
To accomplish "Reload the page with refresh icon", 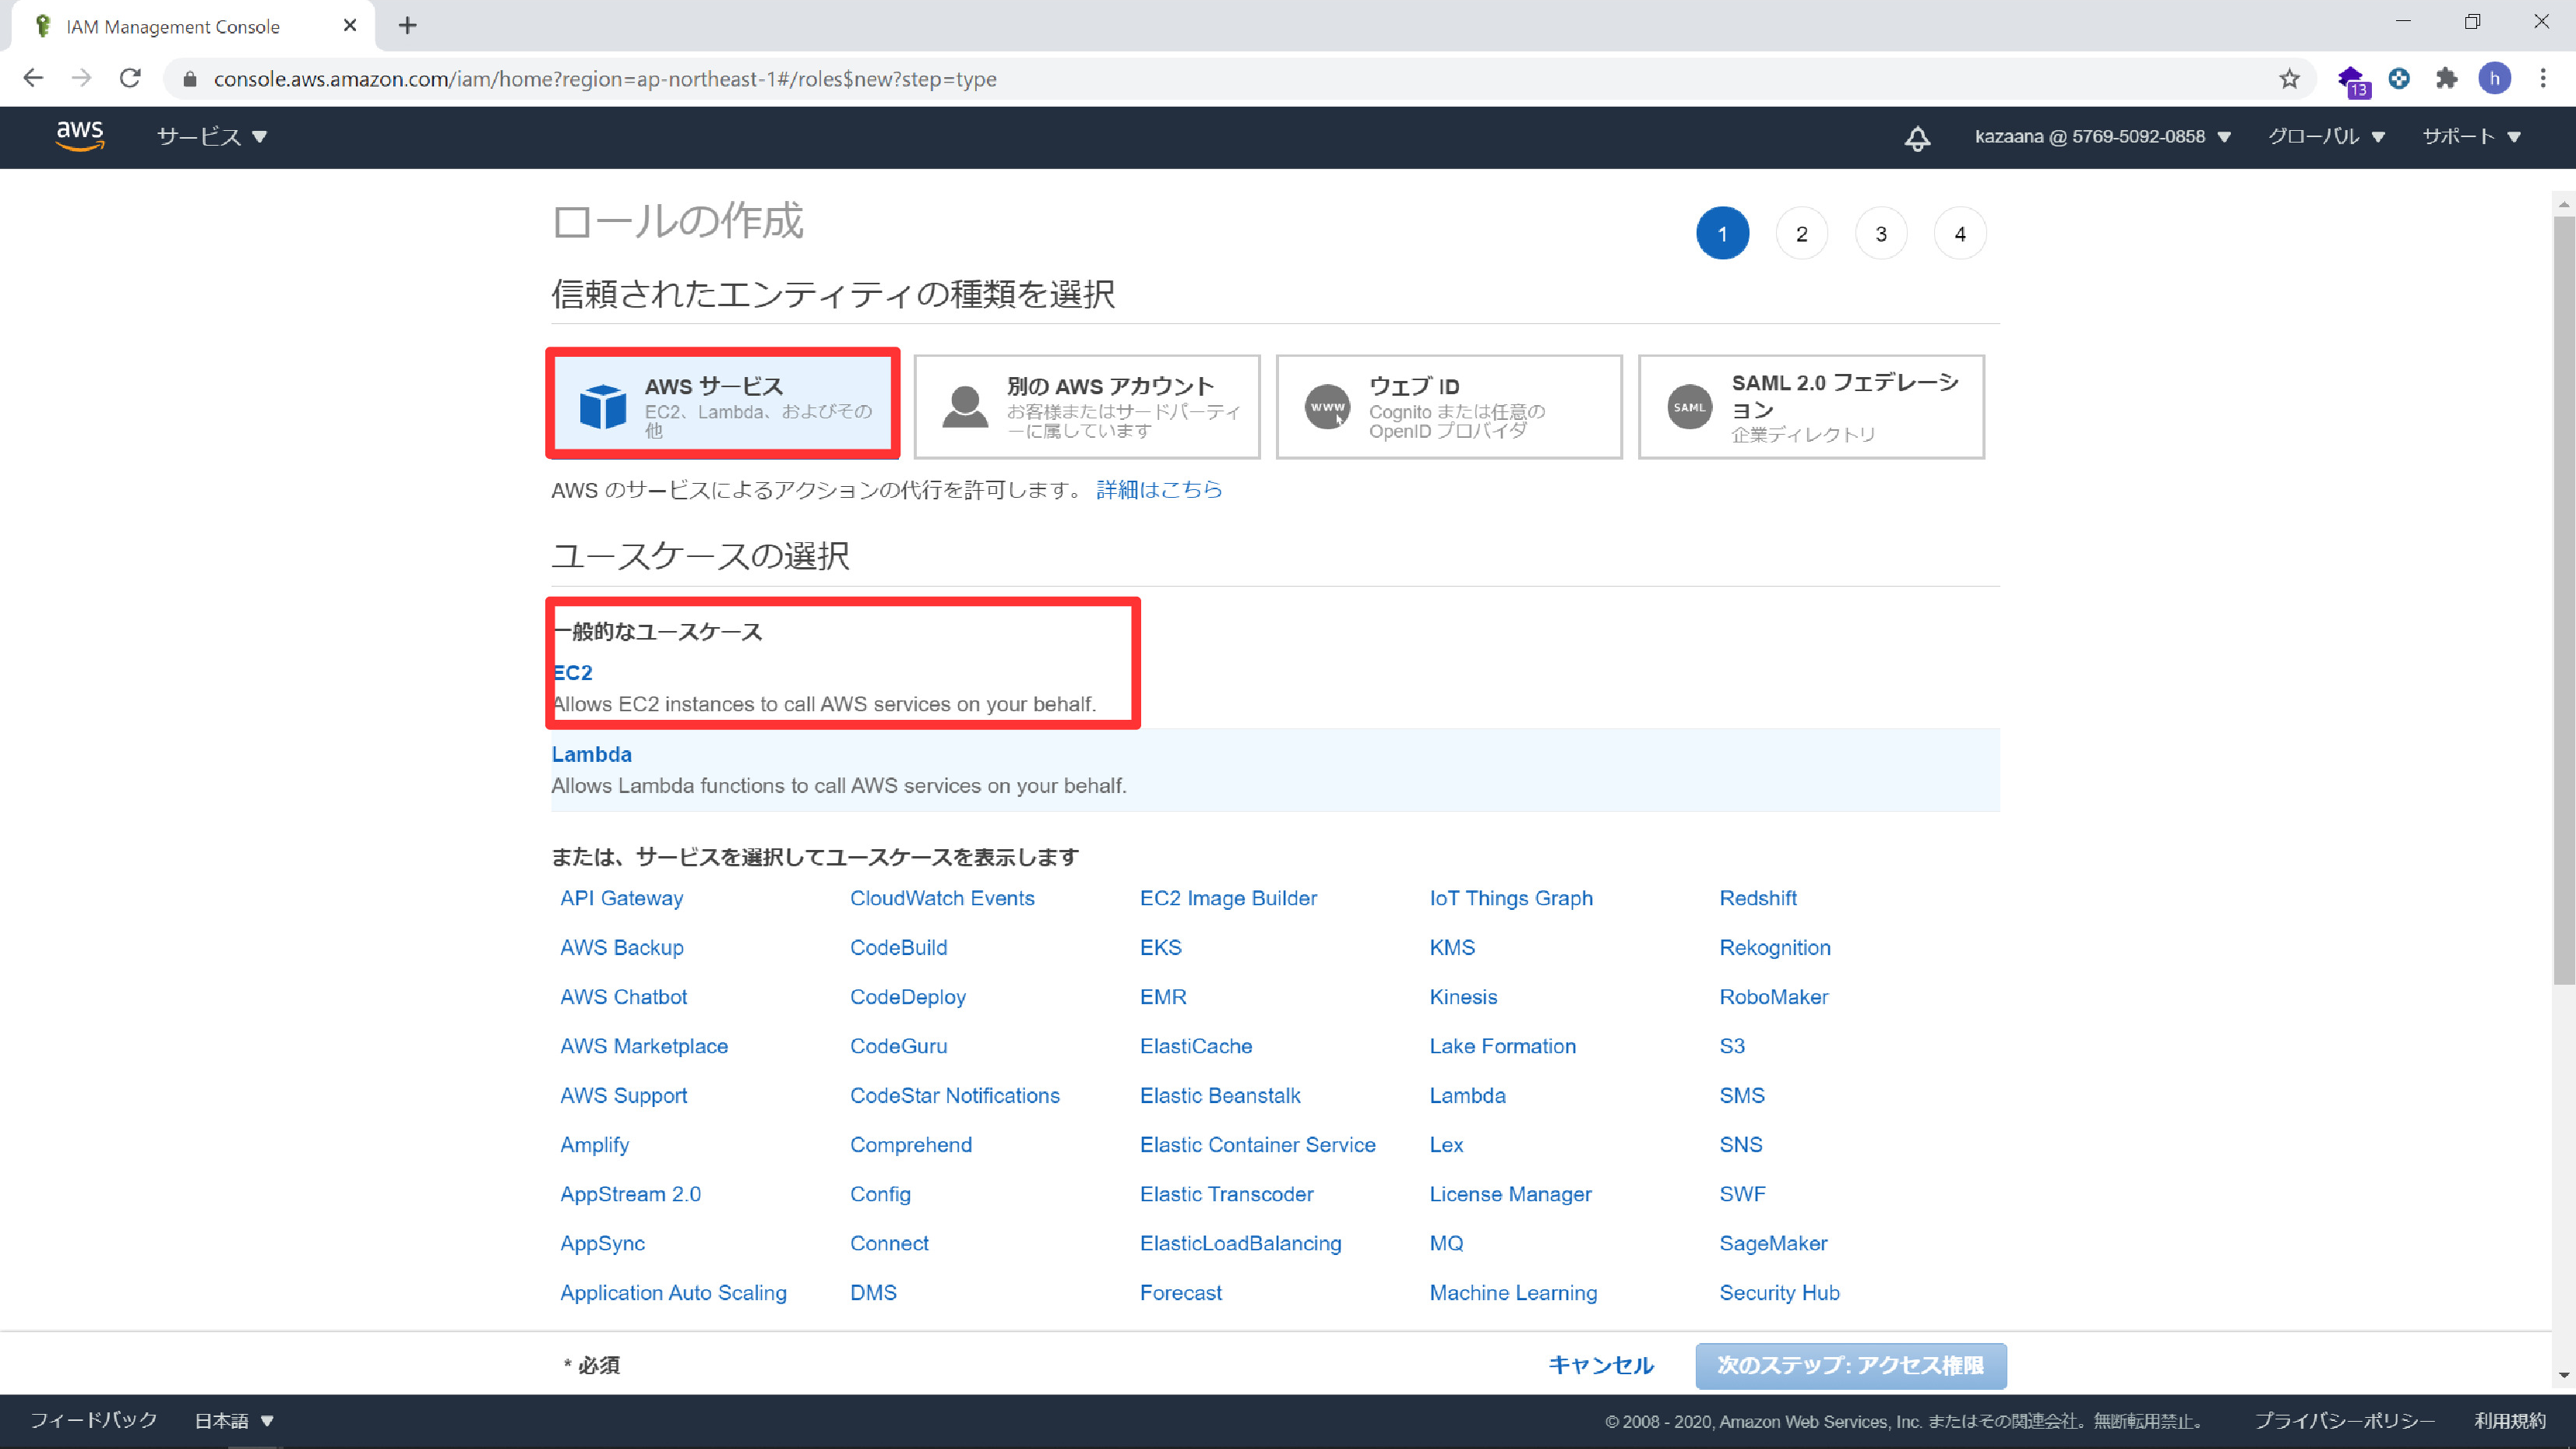I will point(130,78).
